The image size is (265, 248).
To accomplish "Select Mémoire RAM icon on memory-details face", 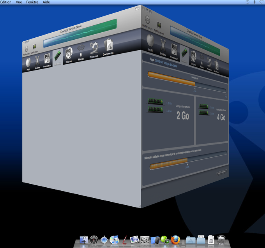I will [184, 55].
